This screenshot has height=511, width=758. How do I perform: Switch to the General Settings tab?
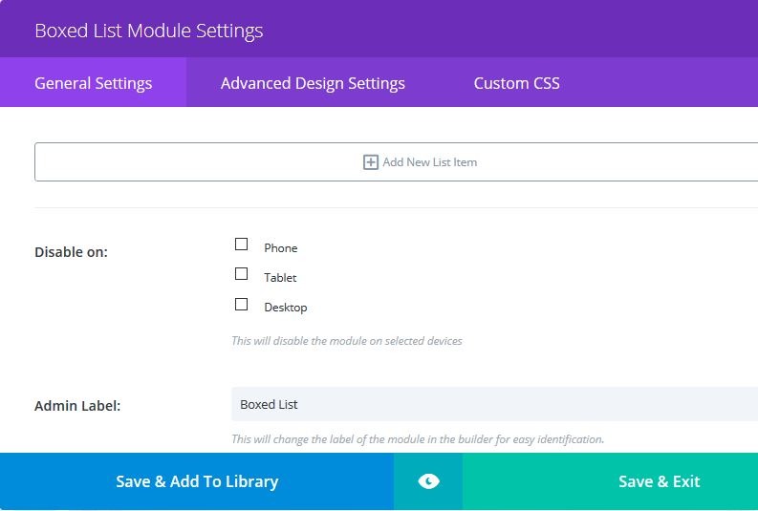coord(94,82)
